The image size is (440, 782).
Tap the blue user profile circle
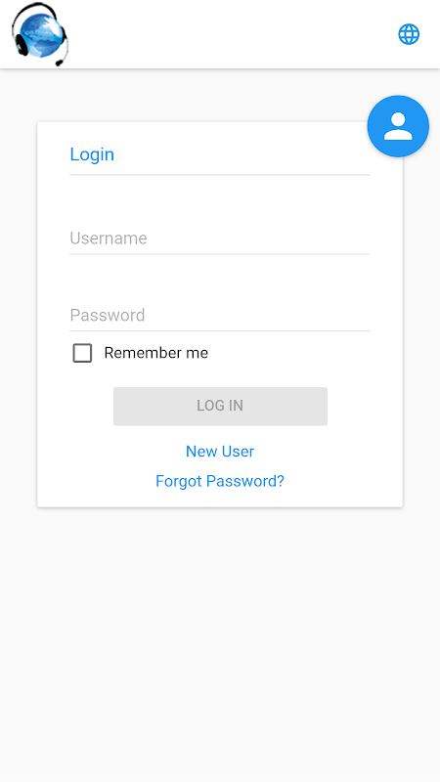pyautogui.click(x=398, y=126)
